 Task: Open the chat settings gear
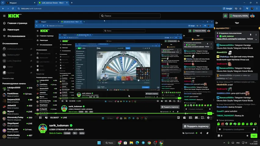click(248, 136)
